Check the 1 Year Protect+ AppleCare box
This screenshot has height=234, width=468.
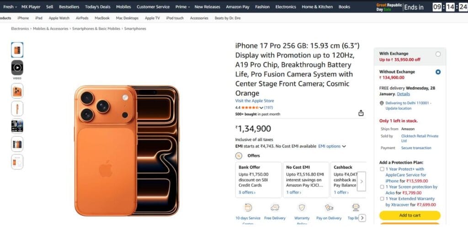pyautogui.click(x=382, y=169)
